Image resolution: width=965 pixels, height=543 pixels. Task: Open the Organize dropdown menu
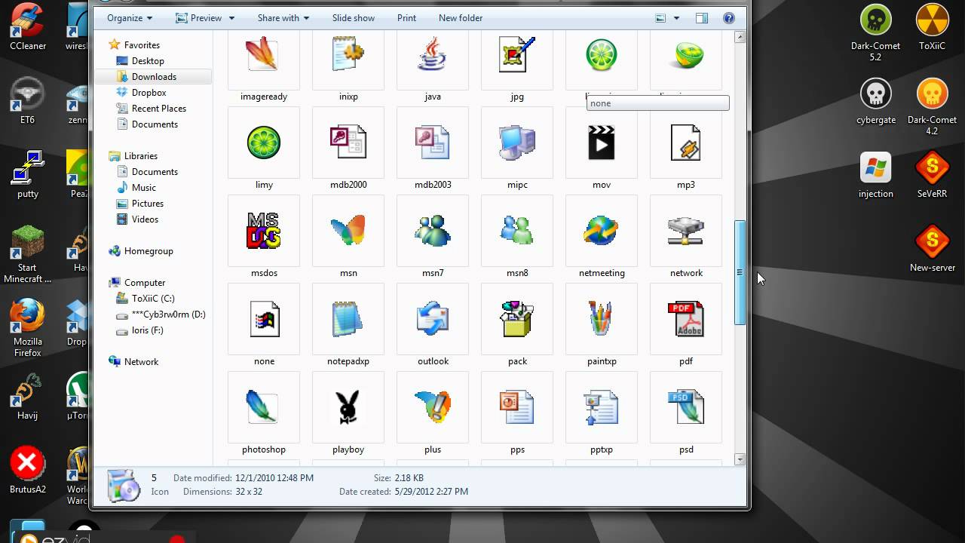(128, 17)
